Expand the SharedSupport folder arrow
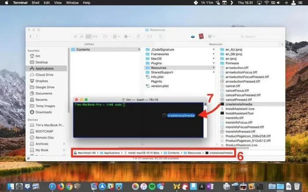 (213, 72)
